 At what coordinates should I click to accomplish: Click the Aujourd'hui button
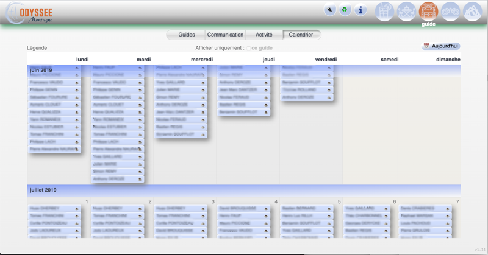click(x=440, y=46)
